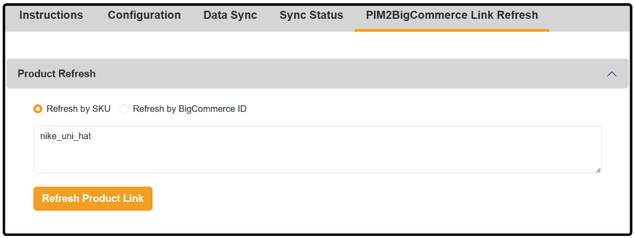
Task: Click the "Refresh by SKU" label text
Action: click(x=78, y=109)
